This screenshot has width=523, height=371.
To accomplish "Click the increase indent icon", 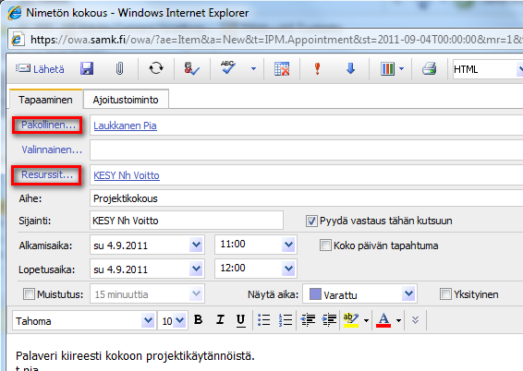I will (329, 320).
